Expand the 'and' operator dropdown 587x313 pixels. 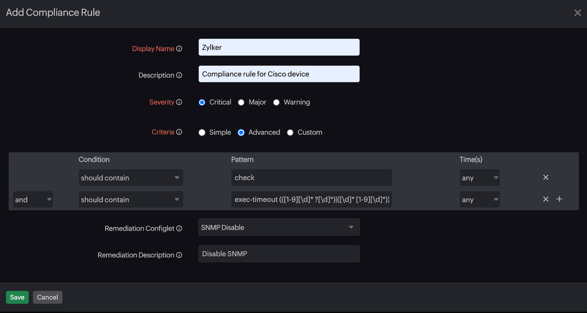(33, 199)
